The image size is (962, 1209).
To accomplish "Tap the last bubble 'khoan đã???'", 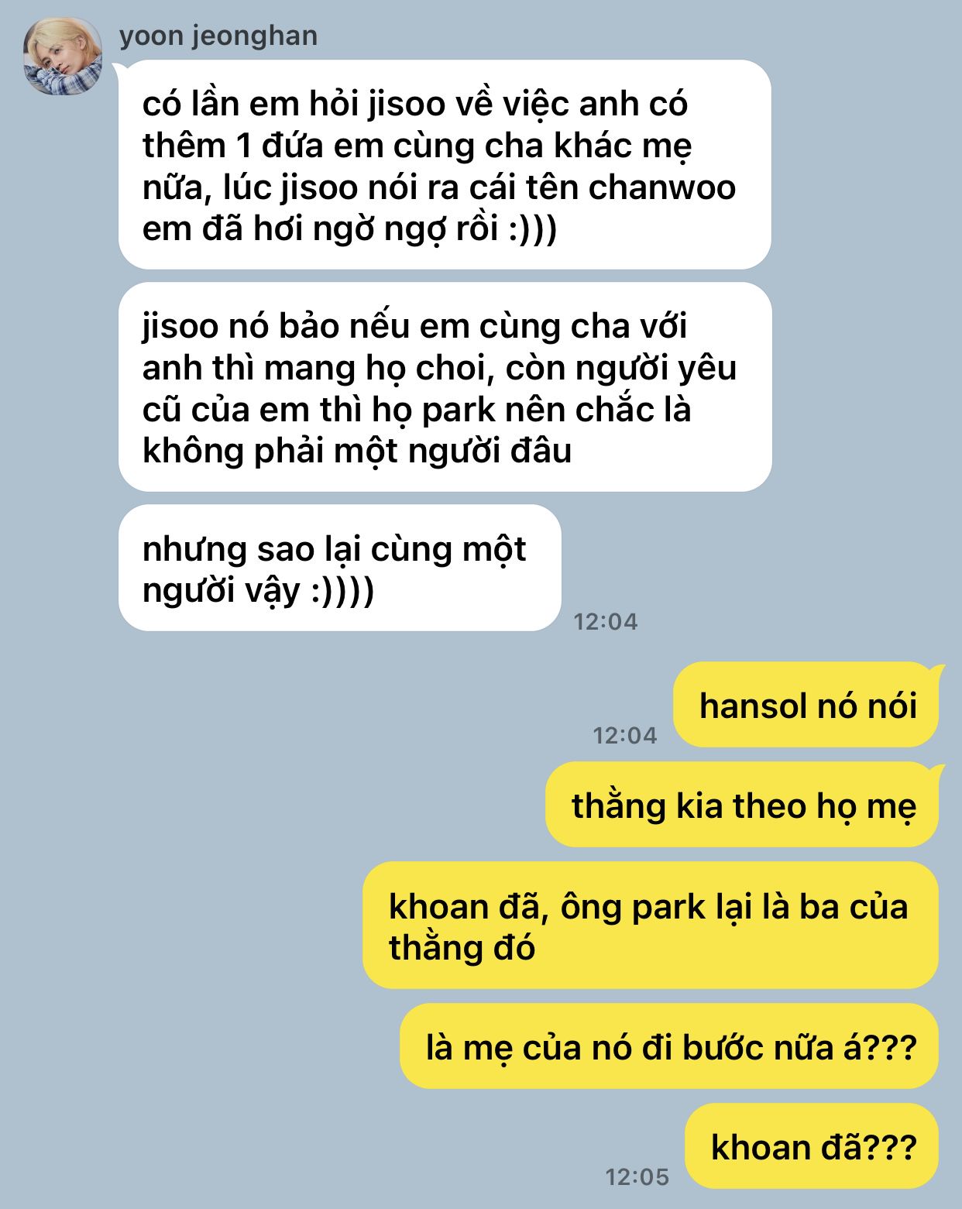I will tap(813, 1146).
